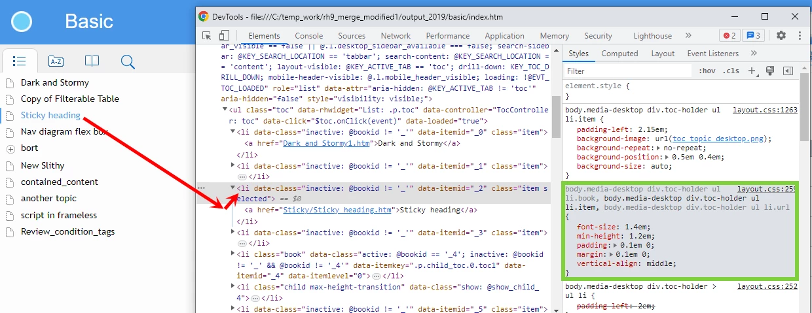Open the Memory panel tab
The width and height of the screenshot is (812, 313).
click(x=555, y=36)
